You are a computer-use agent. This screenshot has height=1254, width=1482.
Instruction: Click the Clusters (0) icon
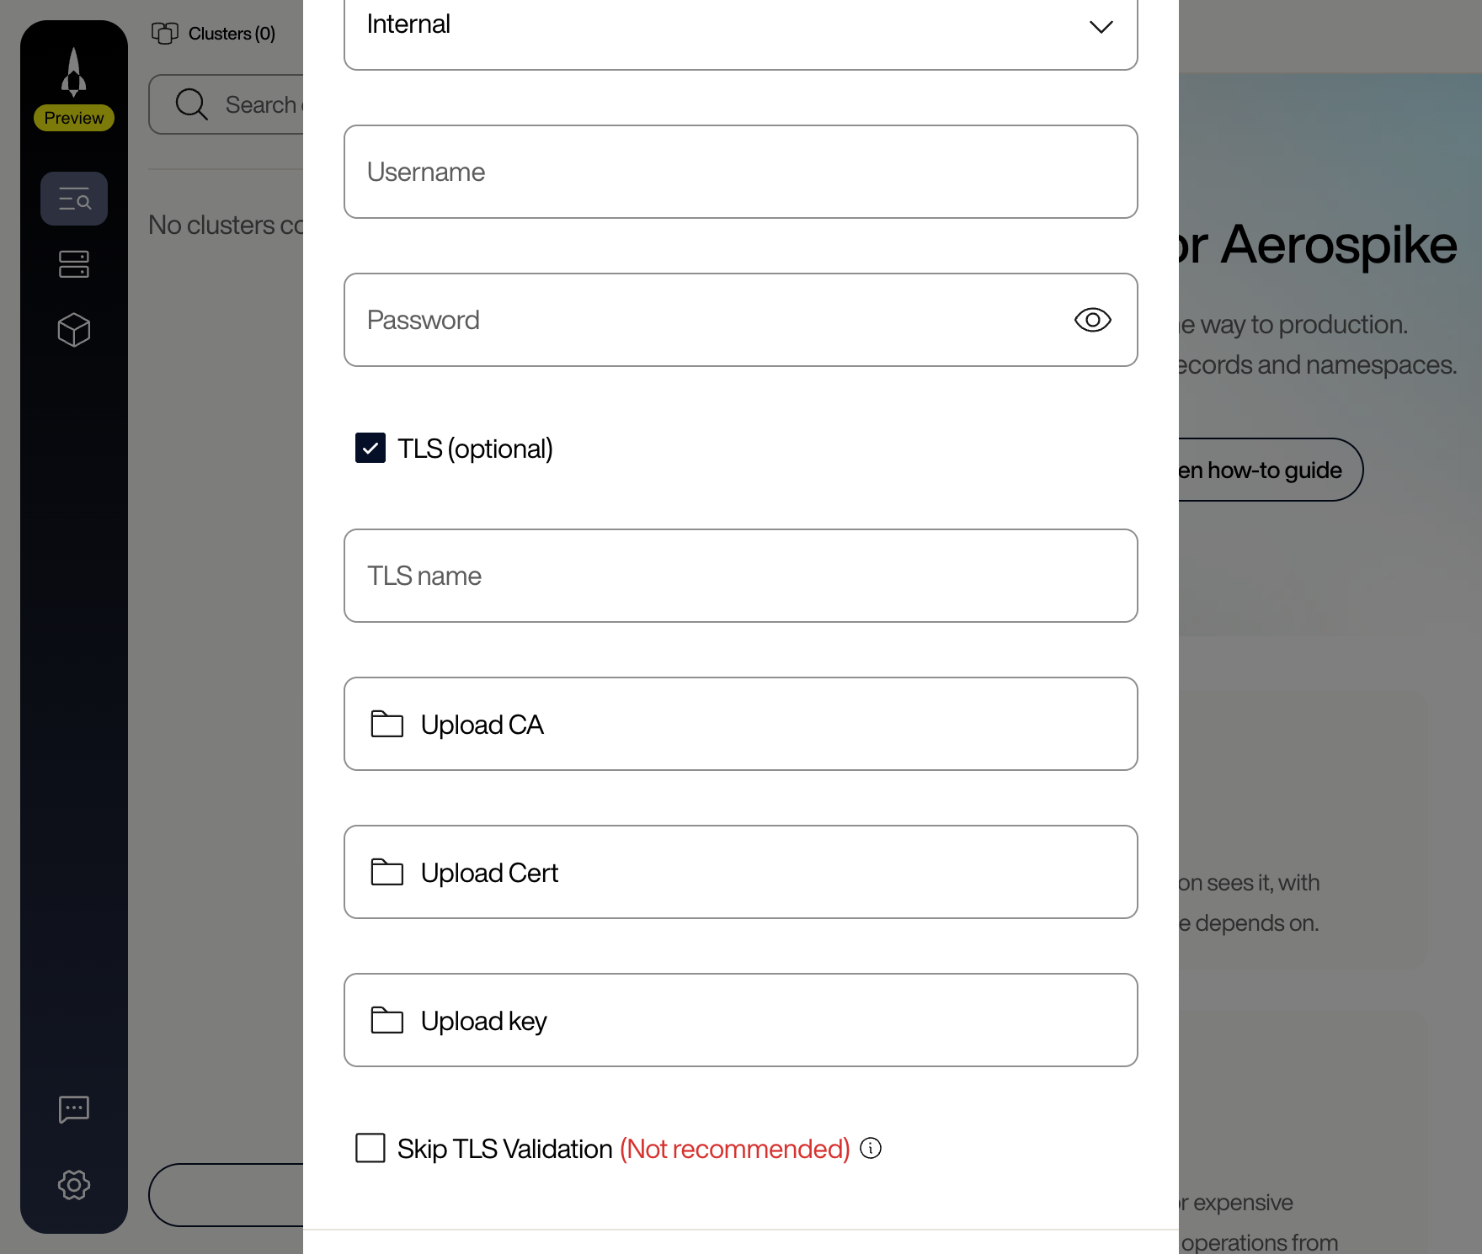point(165,34)
